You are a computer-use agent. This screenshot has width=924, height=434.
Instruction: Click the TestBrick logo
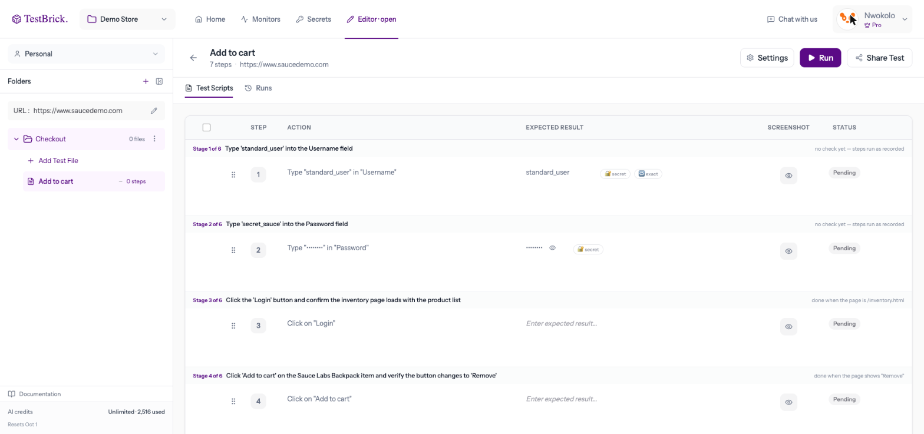(x=40, y=19)
